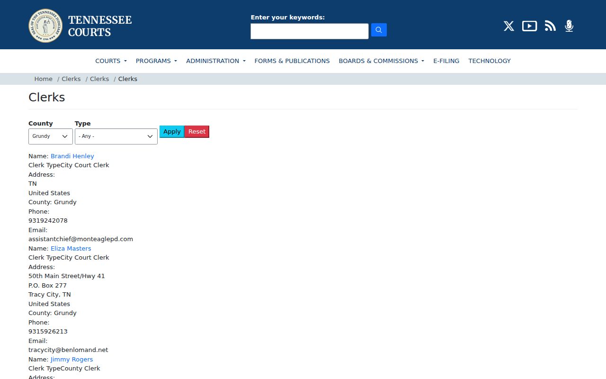This screenshot has width=606, height=379.
Task: Select Tracy City, TN text
Action: pyautogui.click(x=50, y=294)
